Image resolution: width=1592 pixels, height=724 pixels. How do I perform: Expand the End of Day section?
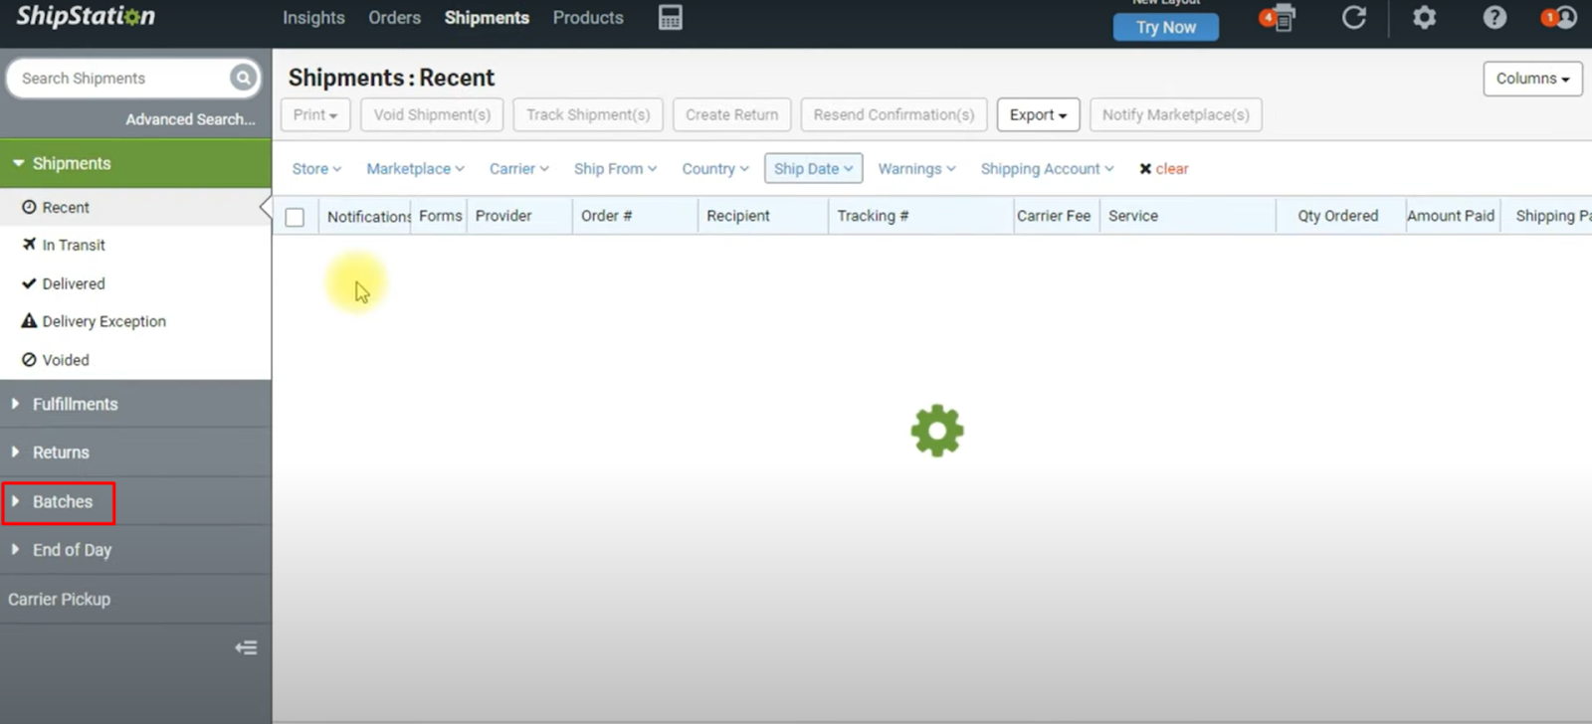135,550
